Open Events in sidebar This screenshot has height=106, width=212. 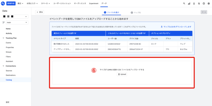8,43
